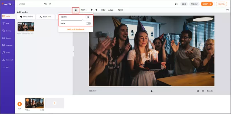Image resolution: width=231 pixels, height=114 pixels.
Task: Click the 0:00 / 0:28 time display
Action: [x=92, y=91]
